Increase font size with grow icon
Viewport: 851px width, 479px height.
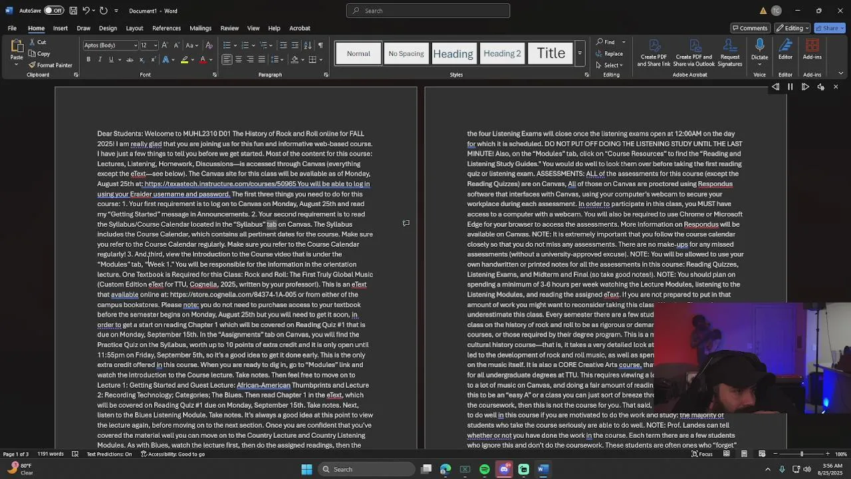pos(166,45)
